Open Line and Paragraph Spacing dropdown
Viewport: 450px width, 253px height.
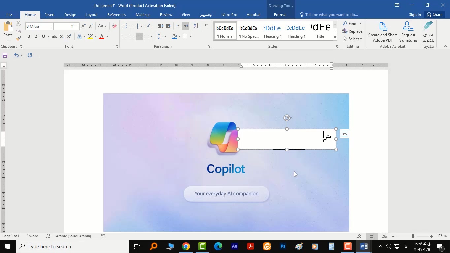(162, 36)
